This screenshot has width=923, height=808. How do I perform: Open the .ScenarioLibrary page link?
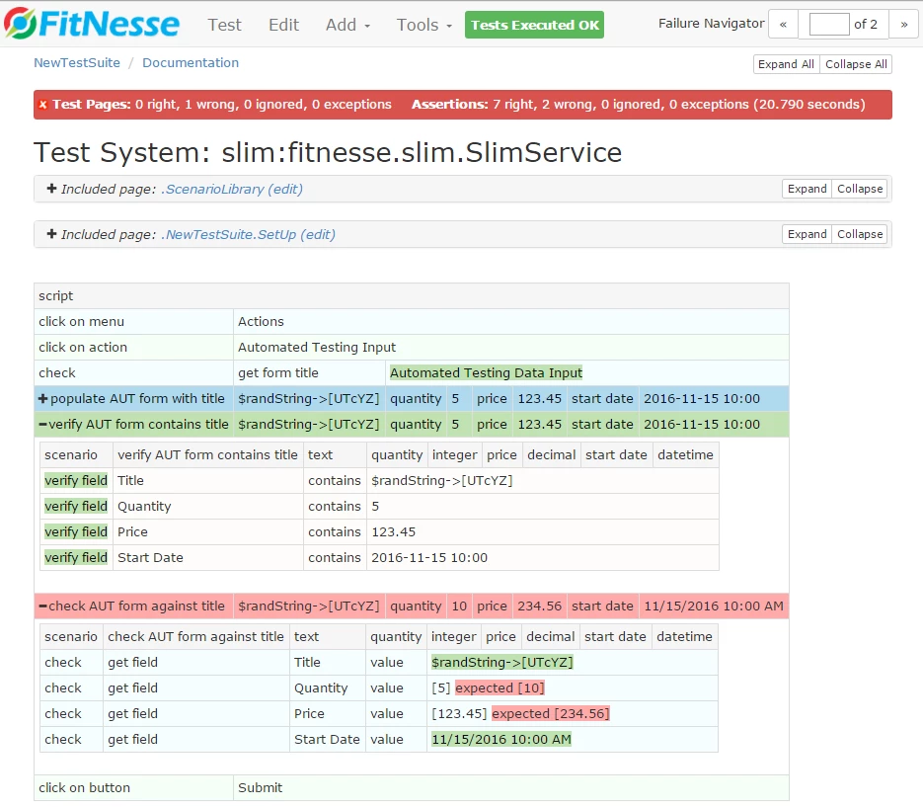212,189
